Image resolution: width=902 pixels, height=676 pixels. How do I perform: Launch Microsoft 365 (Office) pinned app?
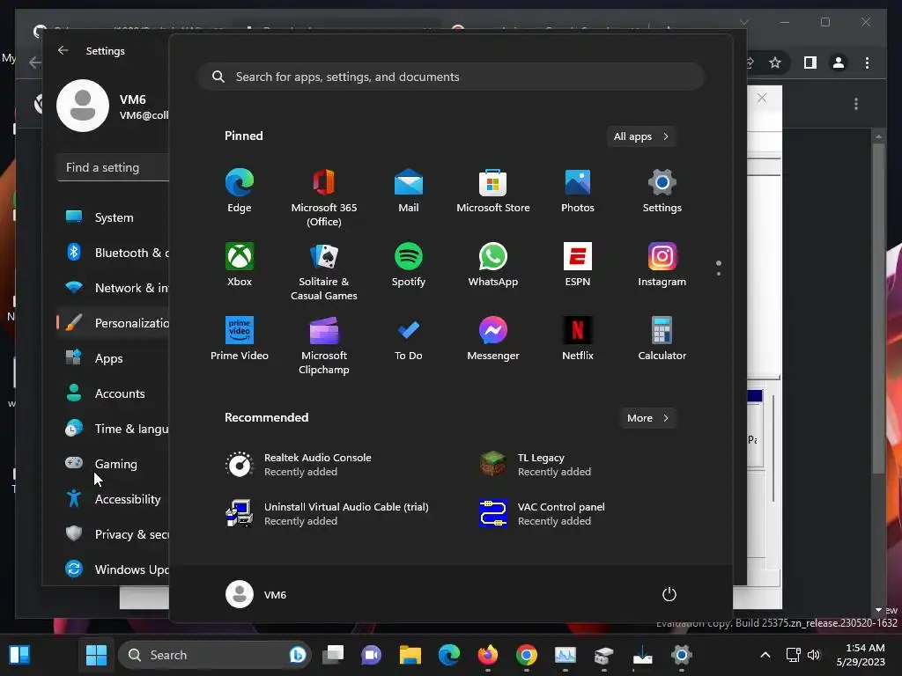pos(324,198)
